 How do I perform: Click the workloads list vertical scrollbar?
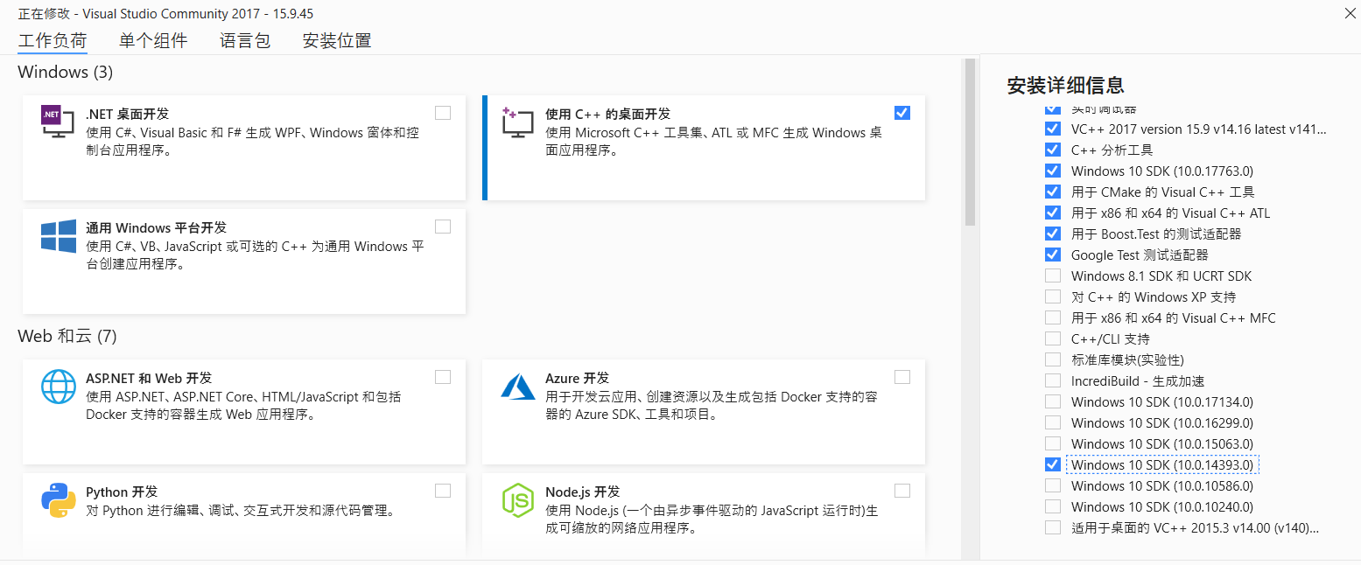[969, 143]
